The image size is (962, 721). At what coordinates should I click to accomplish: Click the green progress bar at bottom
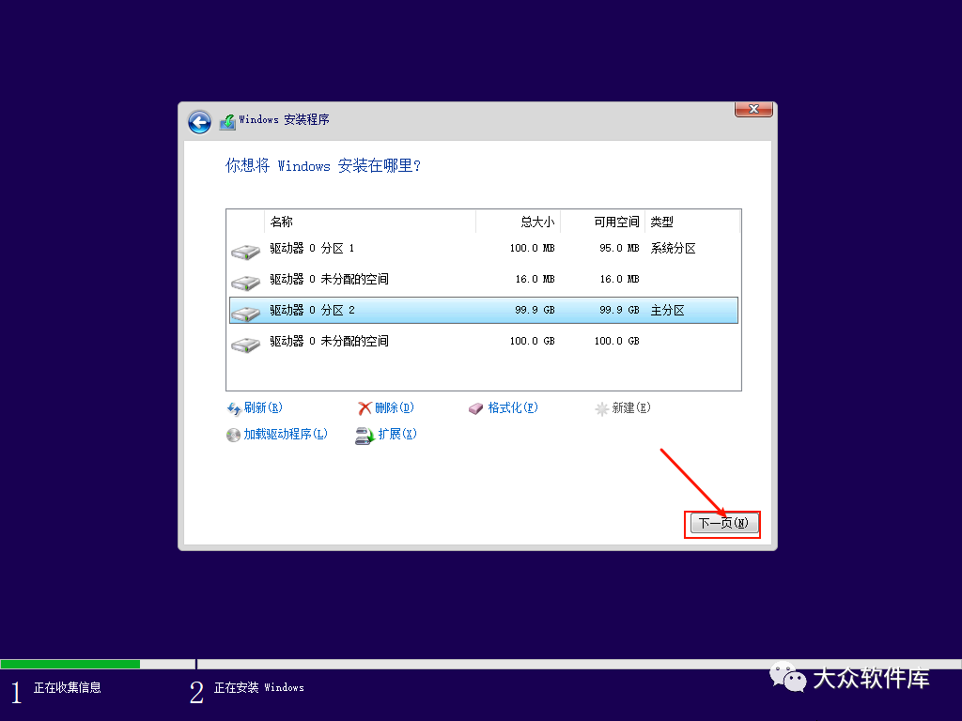click(70, 663)
